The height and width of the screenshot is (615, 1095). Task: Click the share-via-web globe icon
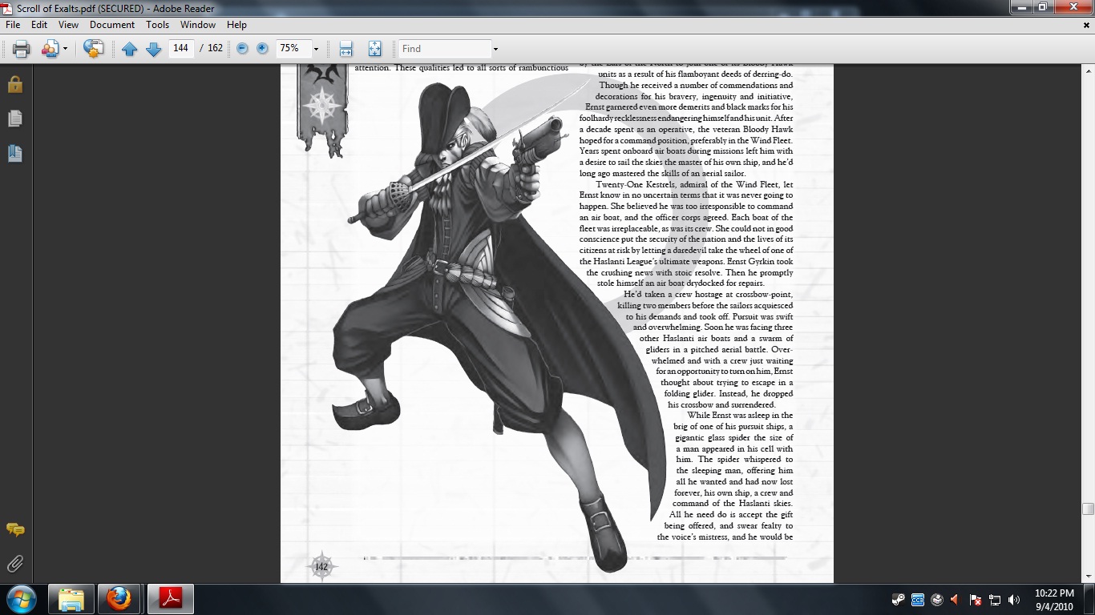[94, 49]
